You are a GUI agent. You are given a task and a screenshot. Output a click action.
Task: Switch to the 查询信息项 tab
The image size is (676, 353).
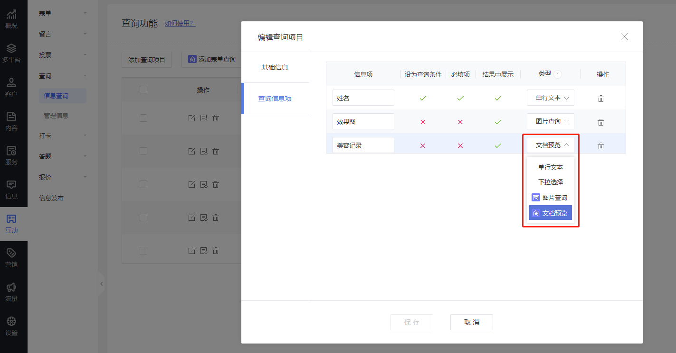(275, 99)
